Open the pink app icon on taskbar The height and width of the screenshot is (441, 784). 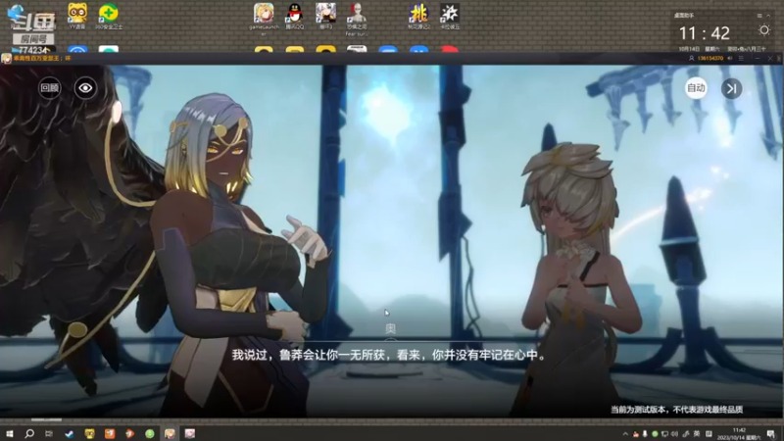190,433
